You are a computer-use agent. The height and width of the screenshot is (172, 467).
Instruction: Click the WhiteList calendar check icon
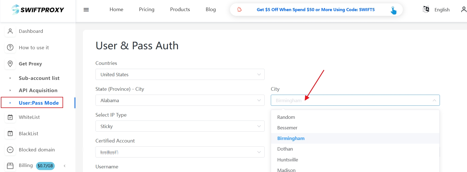click(x=10, y=117)
